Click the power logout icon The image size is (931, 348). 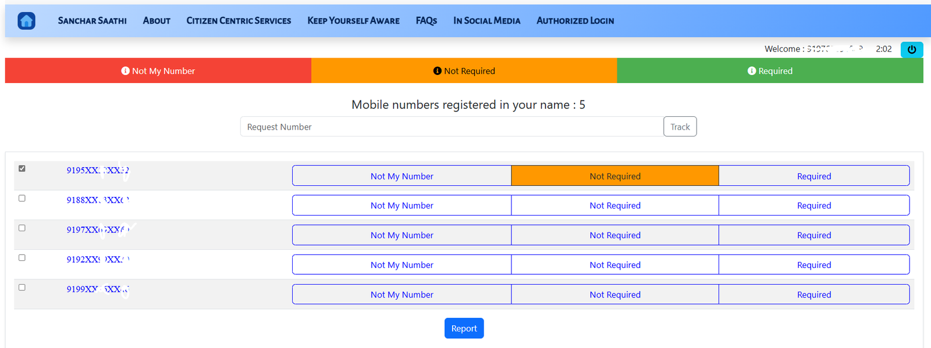[x=911, y=49]
